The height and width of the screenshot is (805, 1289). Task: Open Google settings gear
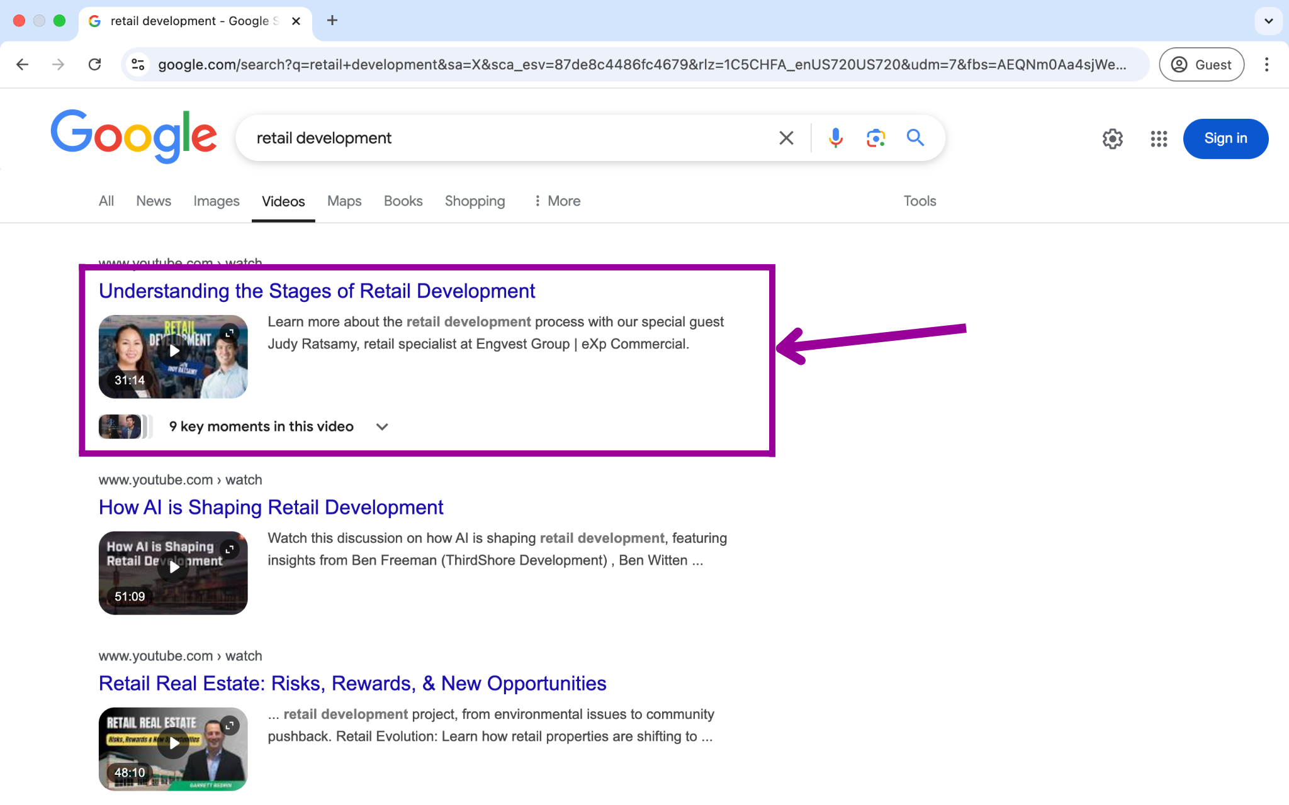(1113, 138)
